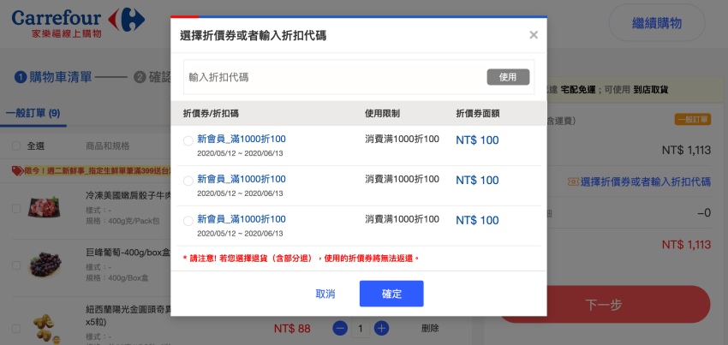Toggle the 全選 select-all checkbox
Viewport: 728px width, 345px height.
click(x=14, y=146)
